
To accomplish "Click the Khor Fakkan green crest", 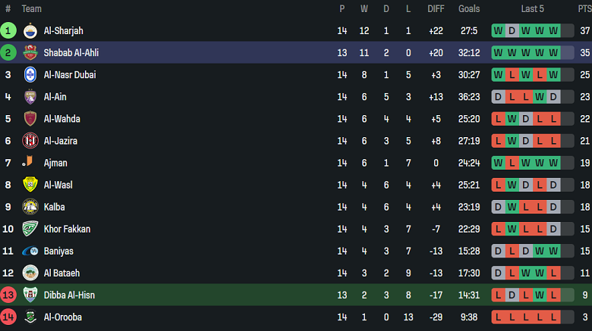I will [x=30, y=229].
